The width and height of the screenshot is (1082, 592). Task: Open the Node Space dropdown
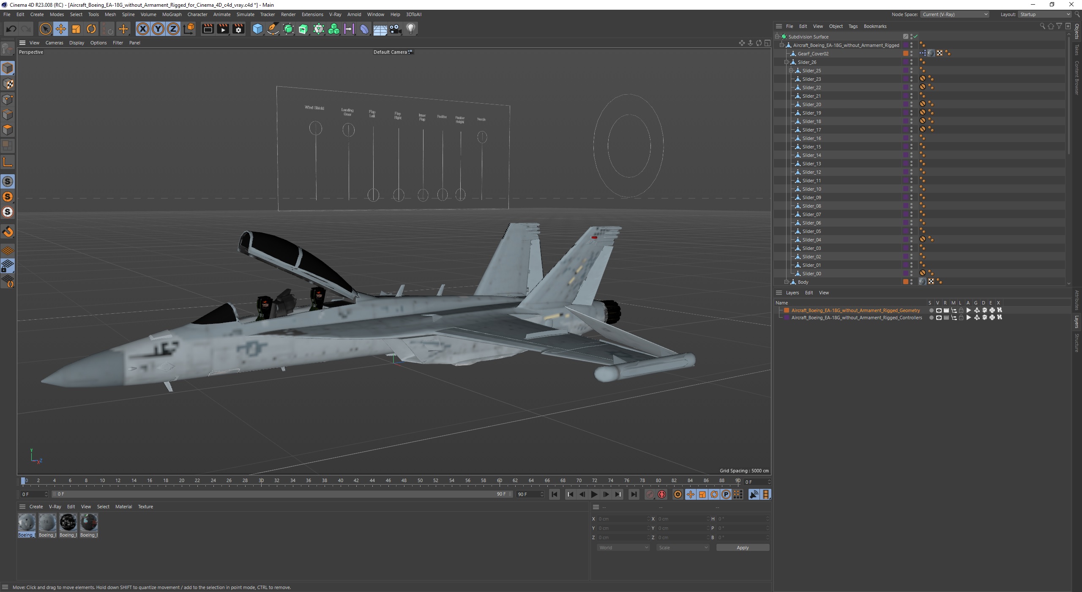click(x=955, y=14)
